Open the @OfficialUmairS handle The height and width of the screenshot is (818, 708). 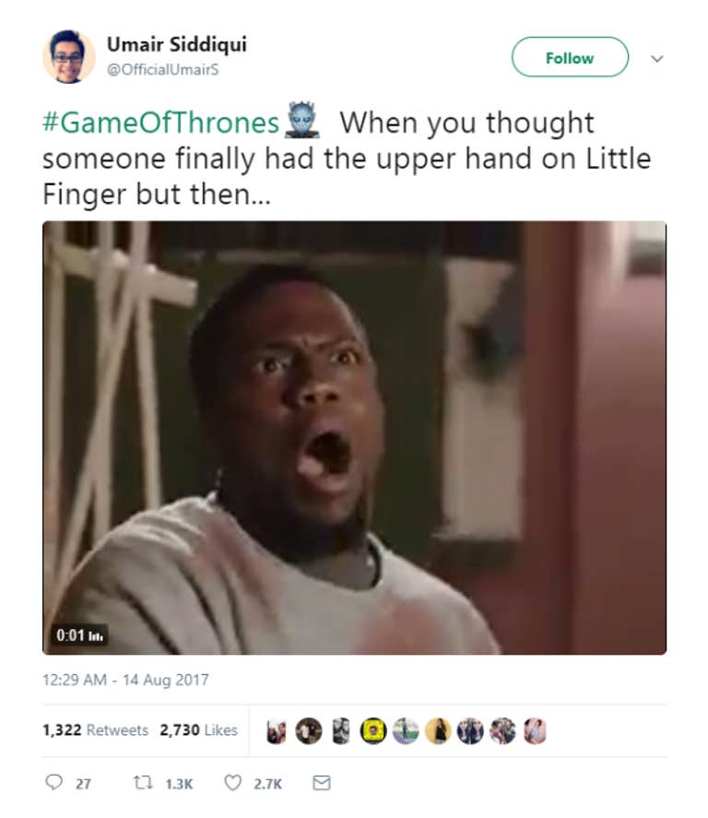click(162, 69)
